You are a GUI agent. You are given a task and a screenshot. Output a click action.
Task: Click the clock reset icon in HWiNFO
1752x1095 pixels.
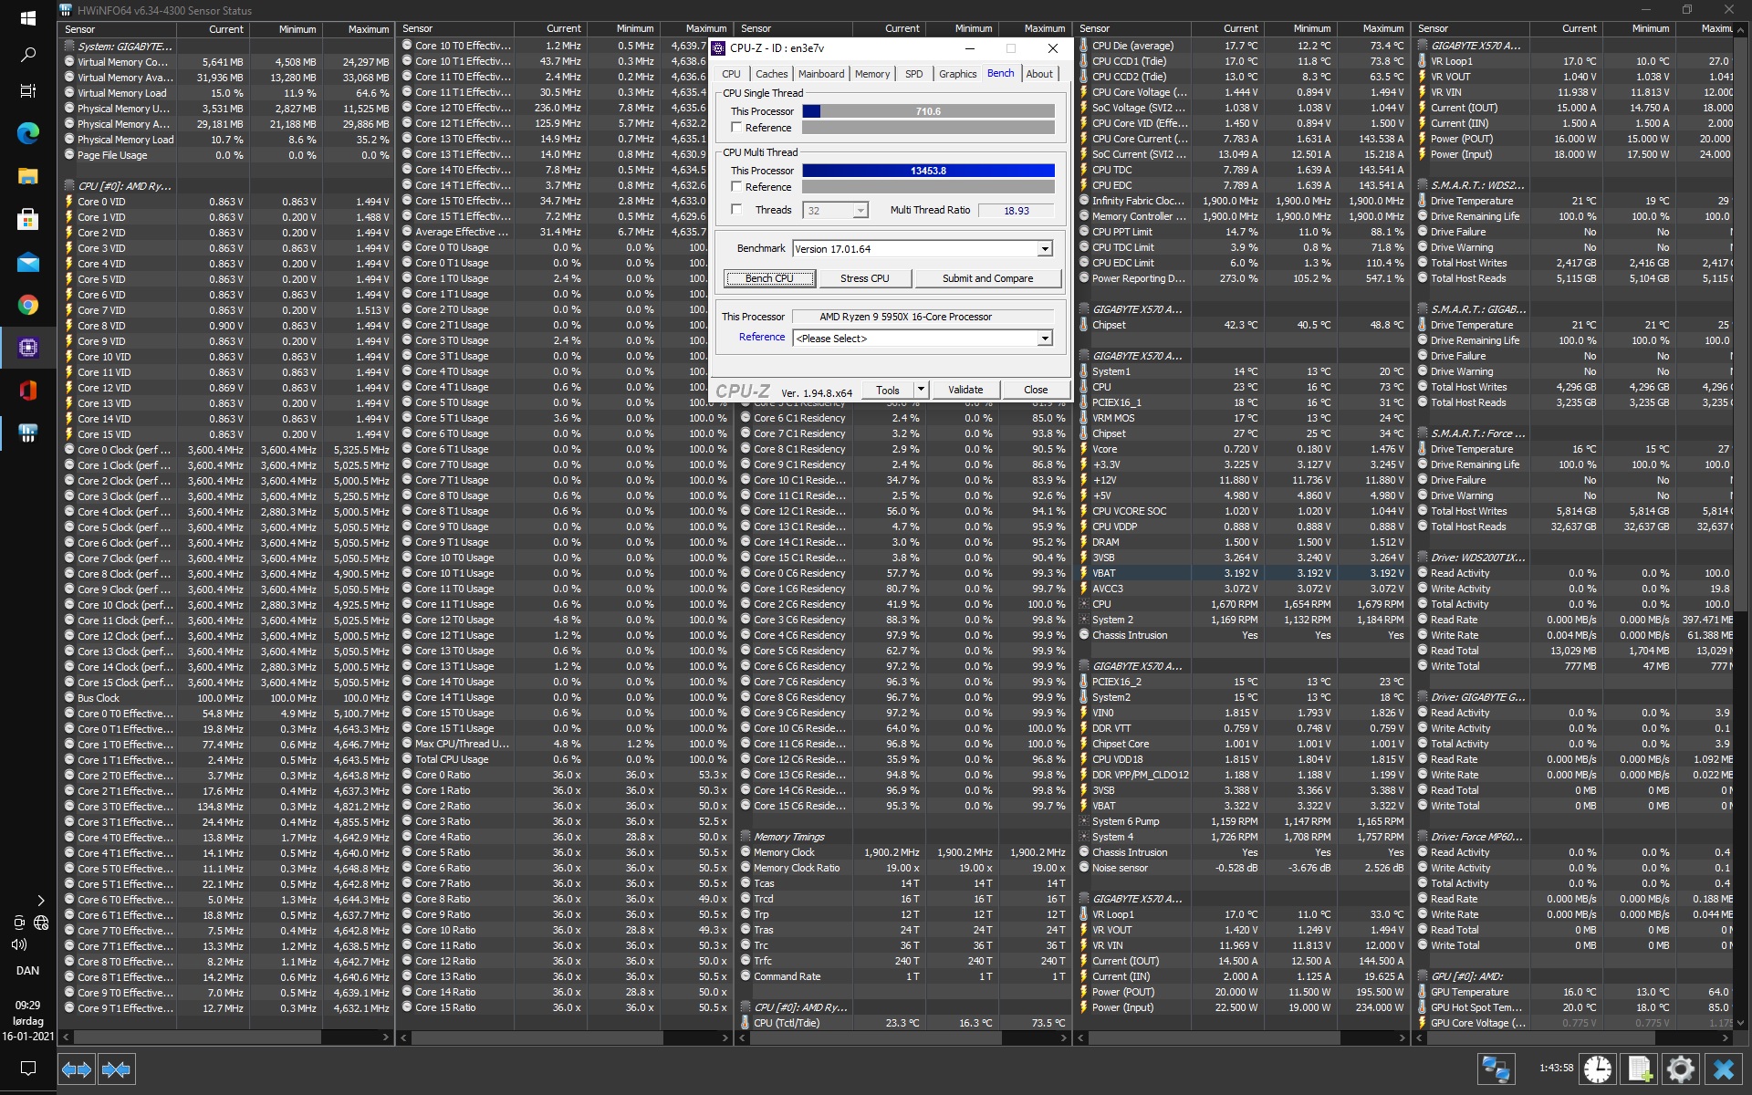click(1597, 1069)
